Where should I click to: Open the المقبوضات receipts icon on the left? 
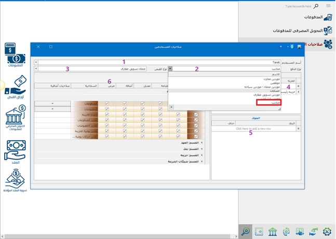[x=15, y=53]
